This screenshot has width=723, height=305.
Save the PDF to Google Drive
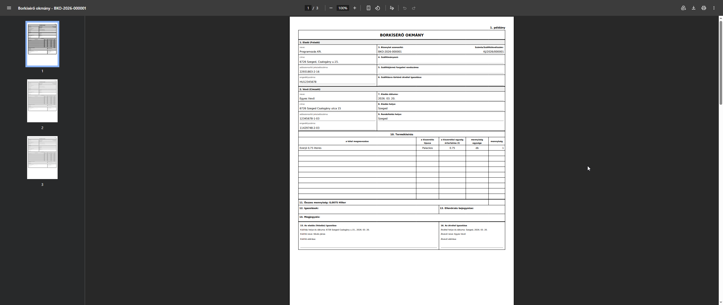pyautogui.click(x=683, y=8)
